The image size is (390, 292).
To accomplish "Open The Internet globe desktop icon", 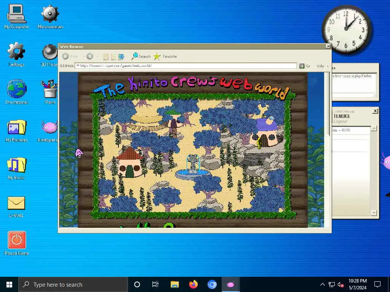I will click(16, 92).
